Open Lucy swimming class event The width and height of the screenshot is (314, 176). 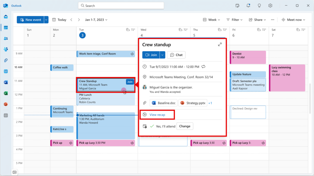click(x=287, y=78)
